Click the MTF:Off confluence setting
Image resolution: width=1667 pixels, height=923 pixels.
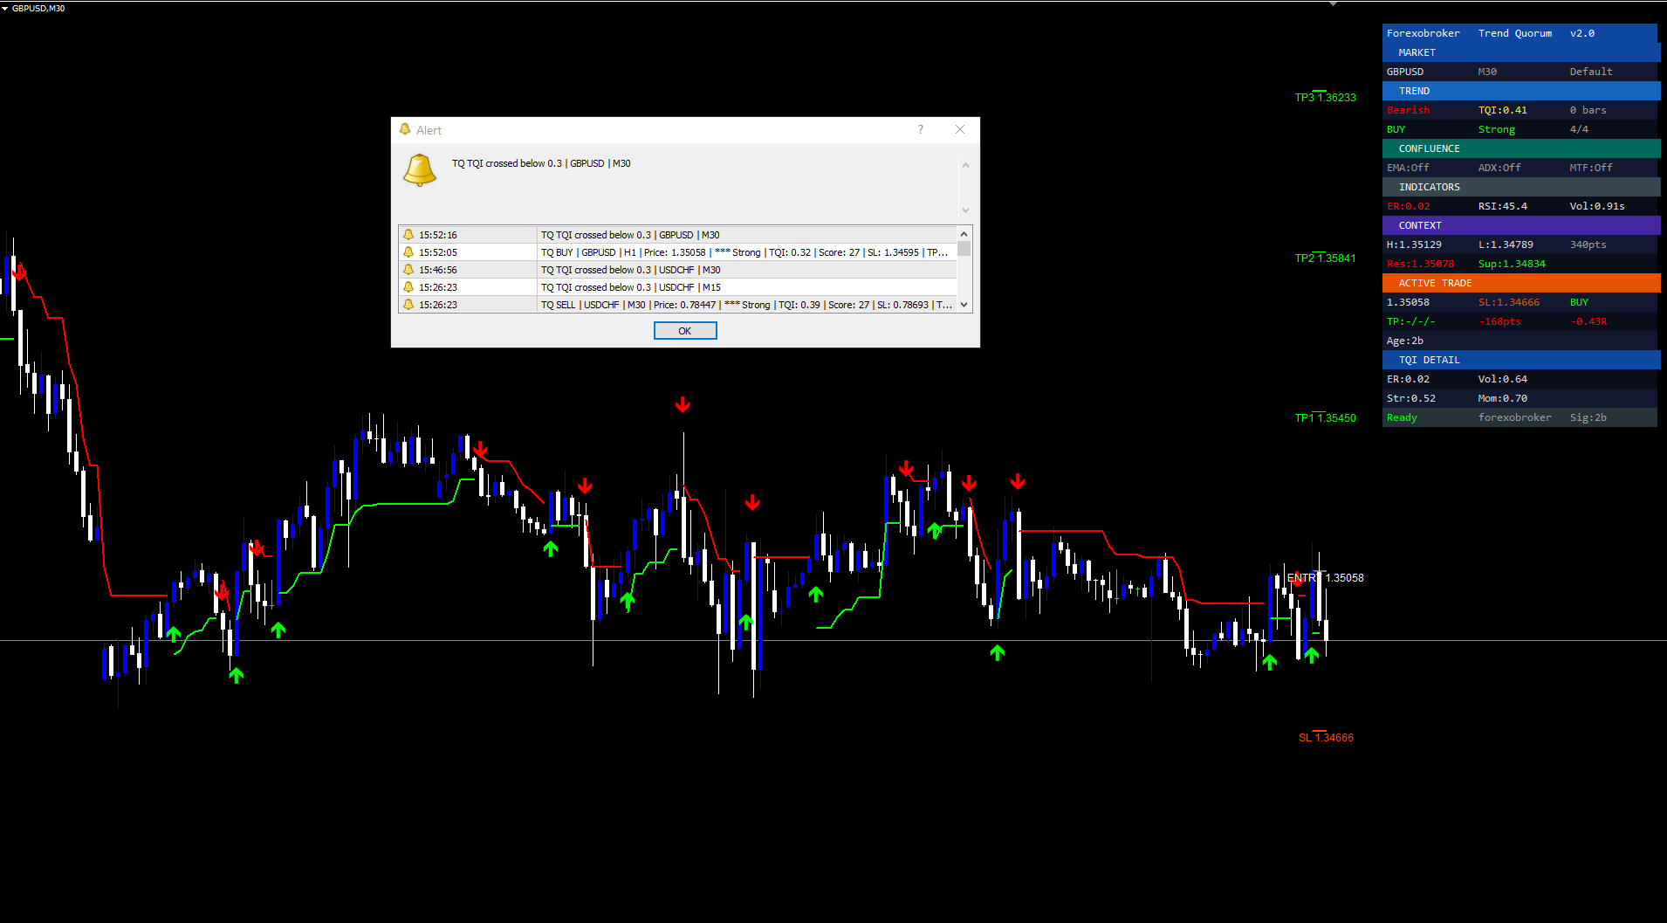(1591, 168)
